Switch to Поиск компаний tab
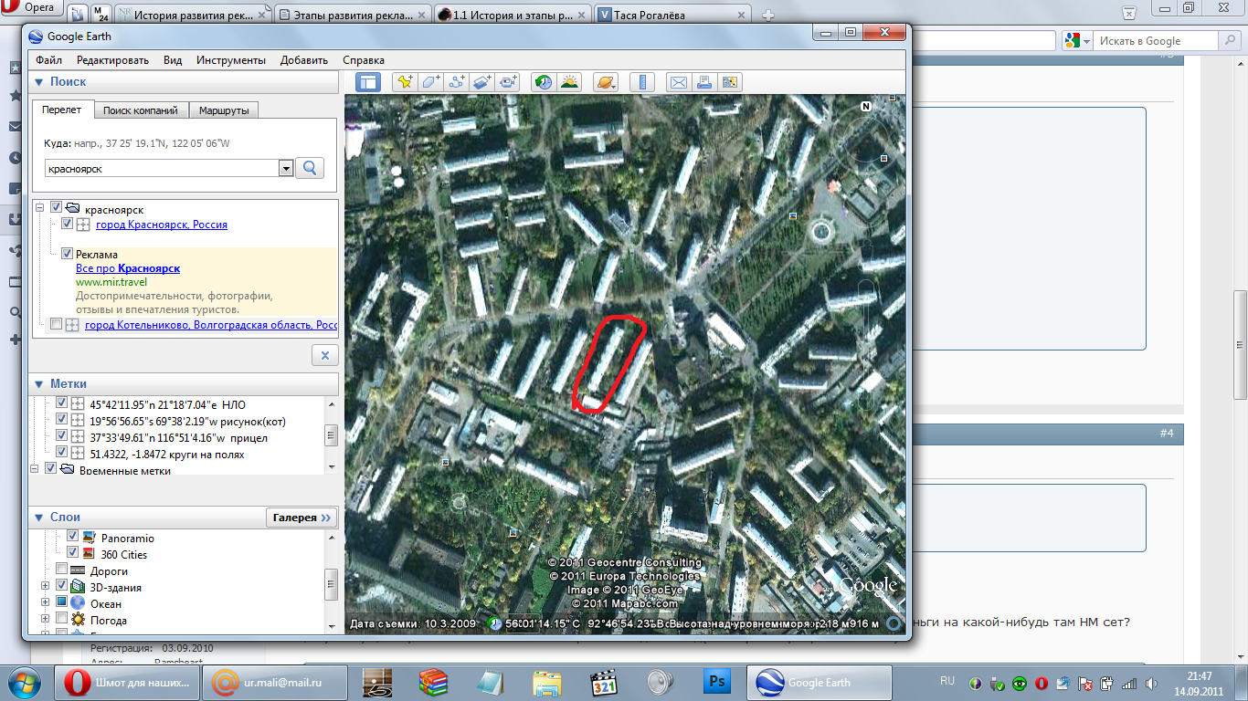Viewport: 1248px width, 701px height. tap(141, 110)
